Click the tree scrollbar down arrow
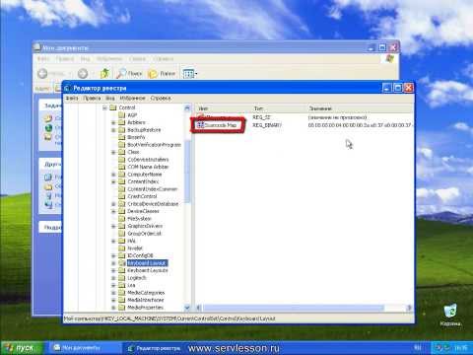This screenshot has width=473, height=355. coord(187,308)
